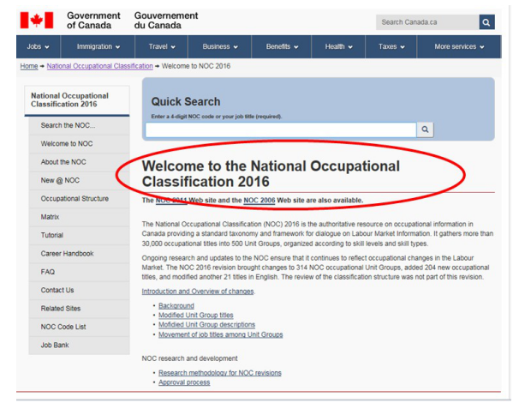
Task: Select Welcome to NOC sidebar item
Action: click(x=79, y=144)
